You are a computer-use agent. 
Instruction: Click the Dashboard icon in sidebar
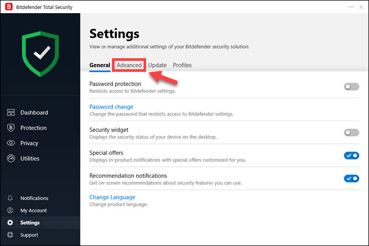[x=11, y=112]
